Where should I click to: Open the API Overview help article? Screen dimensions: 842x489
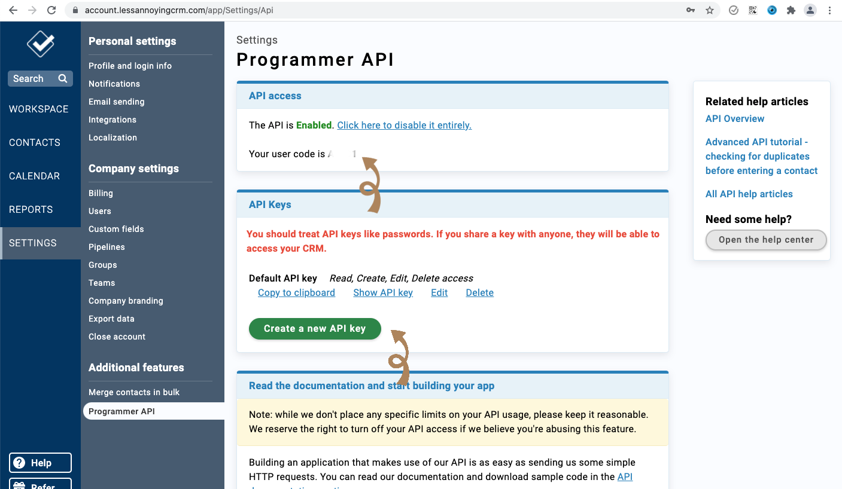point(735,118)
